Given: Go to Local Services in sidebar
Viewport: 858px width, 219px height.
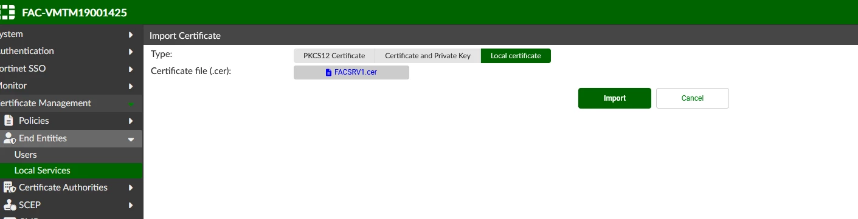Looking at the screenshot, I should tap(71, 170).
